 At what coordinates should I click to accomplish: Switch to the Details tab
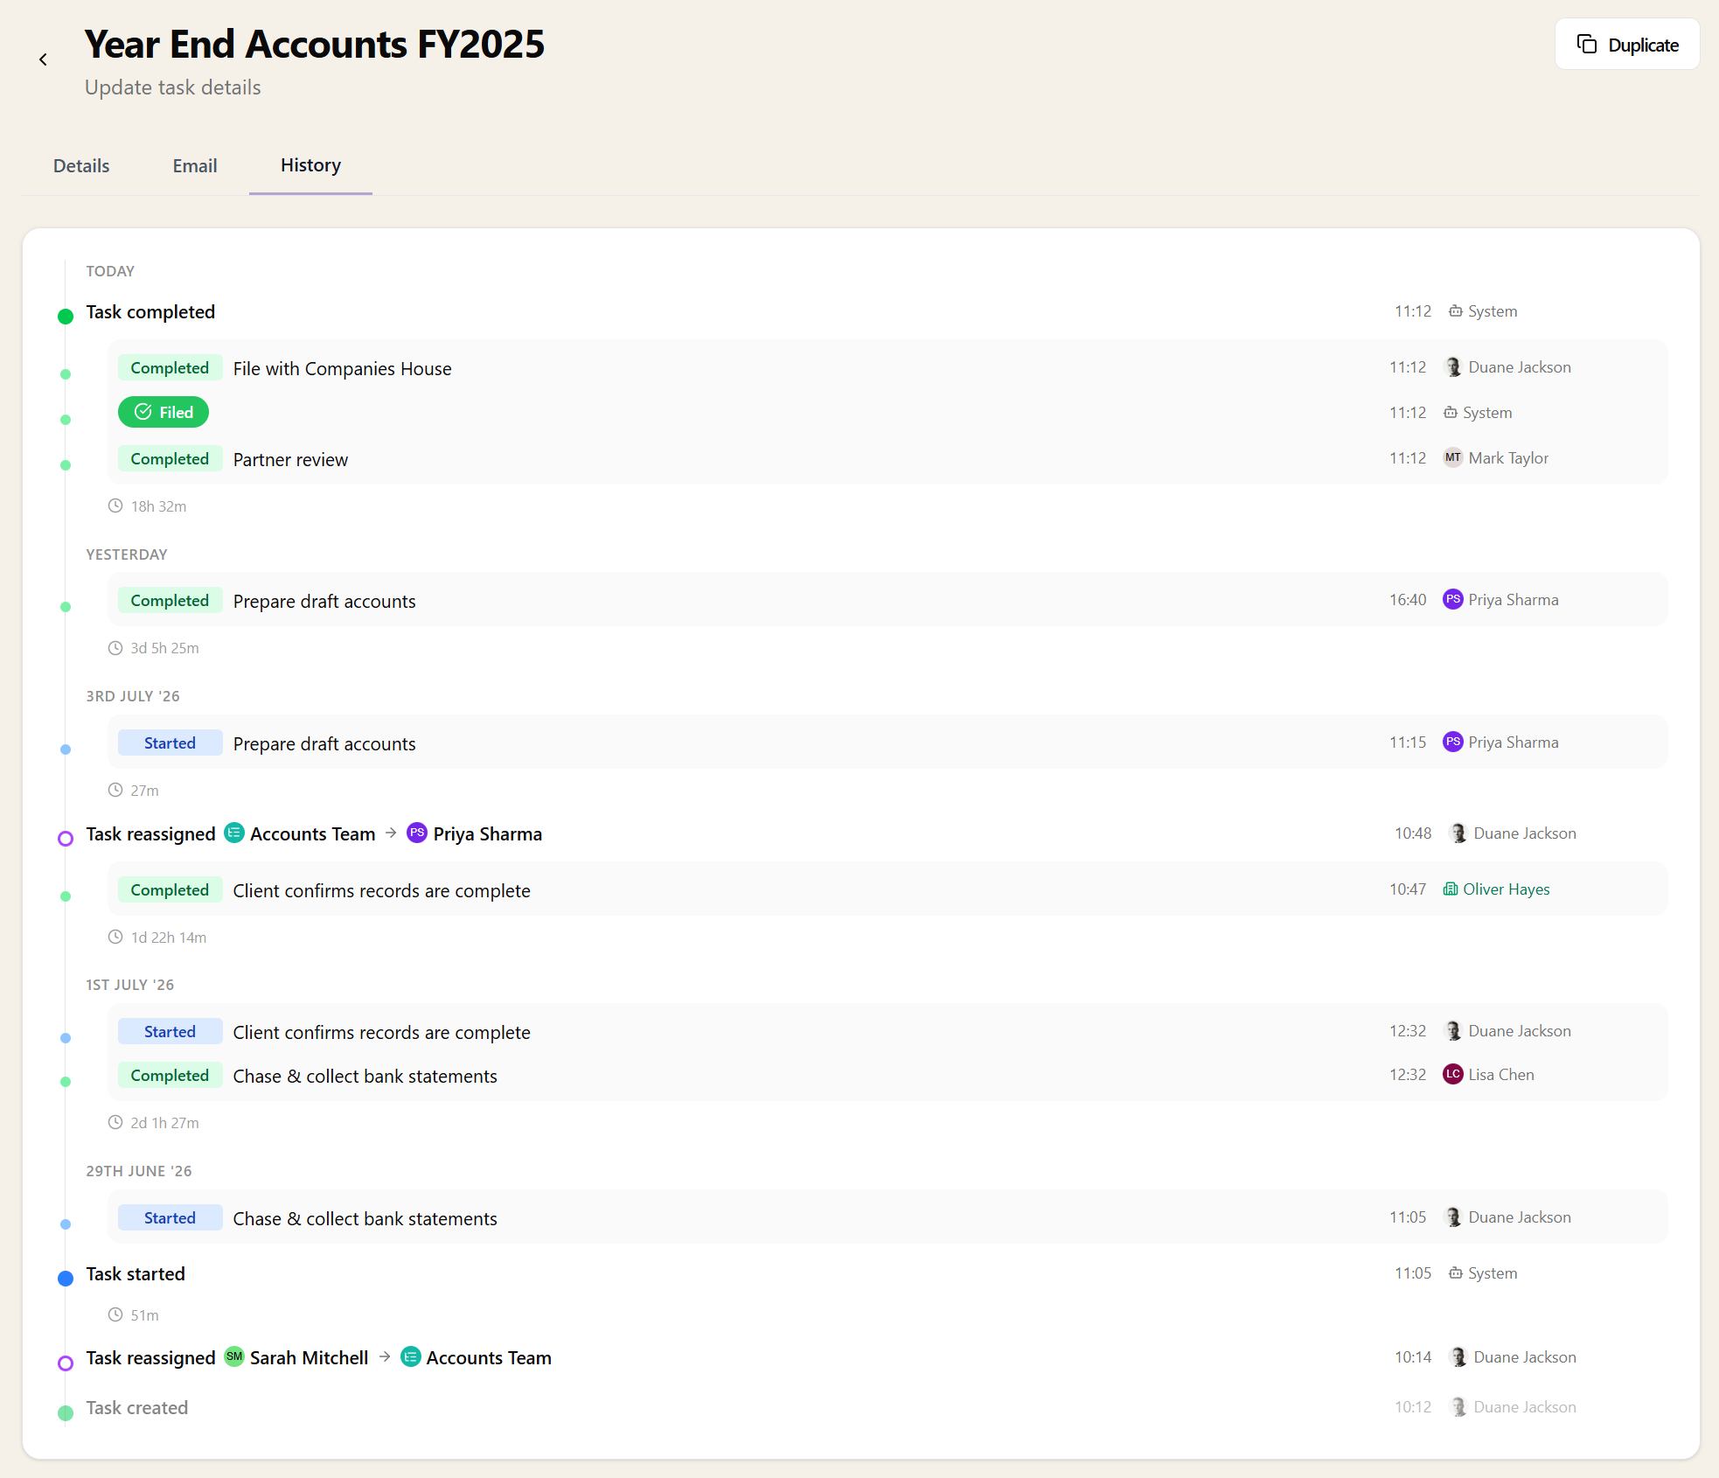[81, 166]
